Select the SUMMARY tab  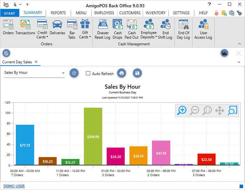pos(33,13)
